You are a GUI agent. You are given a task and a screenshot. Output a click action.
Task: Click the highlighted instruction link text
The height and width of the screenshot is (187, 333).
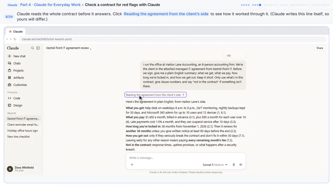pos(166,14)
